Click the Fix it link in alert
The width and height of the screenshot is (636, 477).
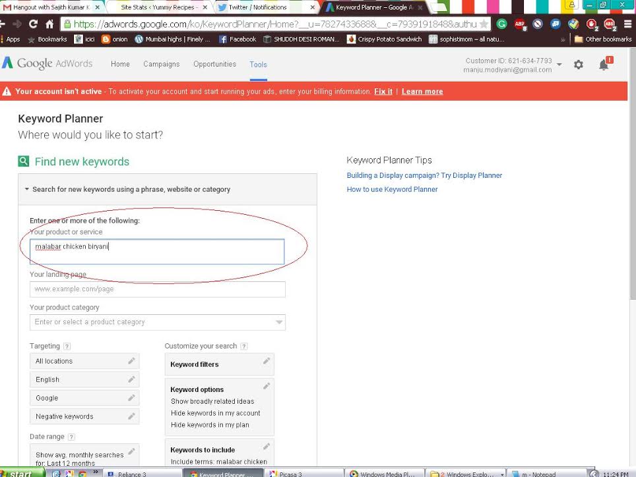383,92
